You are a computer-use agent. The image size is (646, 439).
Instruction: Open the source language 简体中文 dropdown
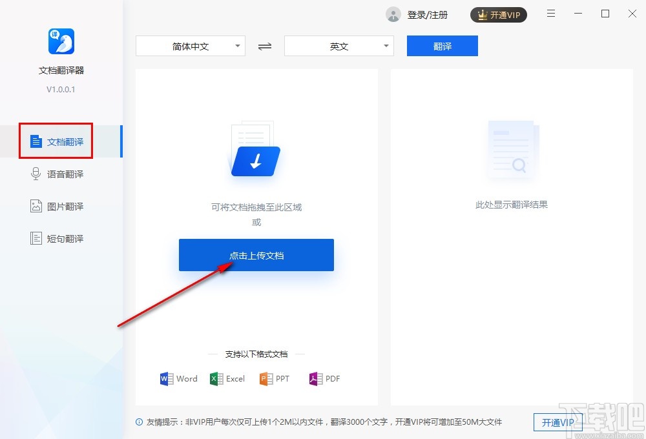tap(191, 46)
